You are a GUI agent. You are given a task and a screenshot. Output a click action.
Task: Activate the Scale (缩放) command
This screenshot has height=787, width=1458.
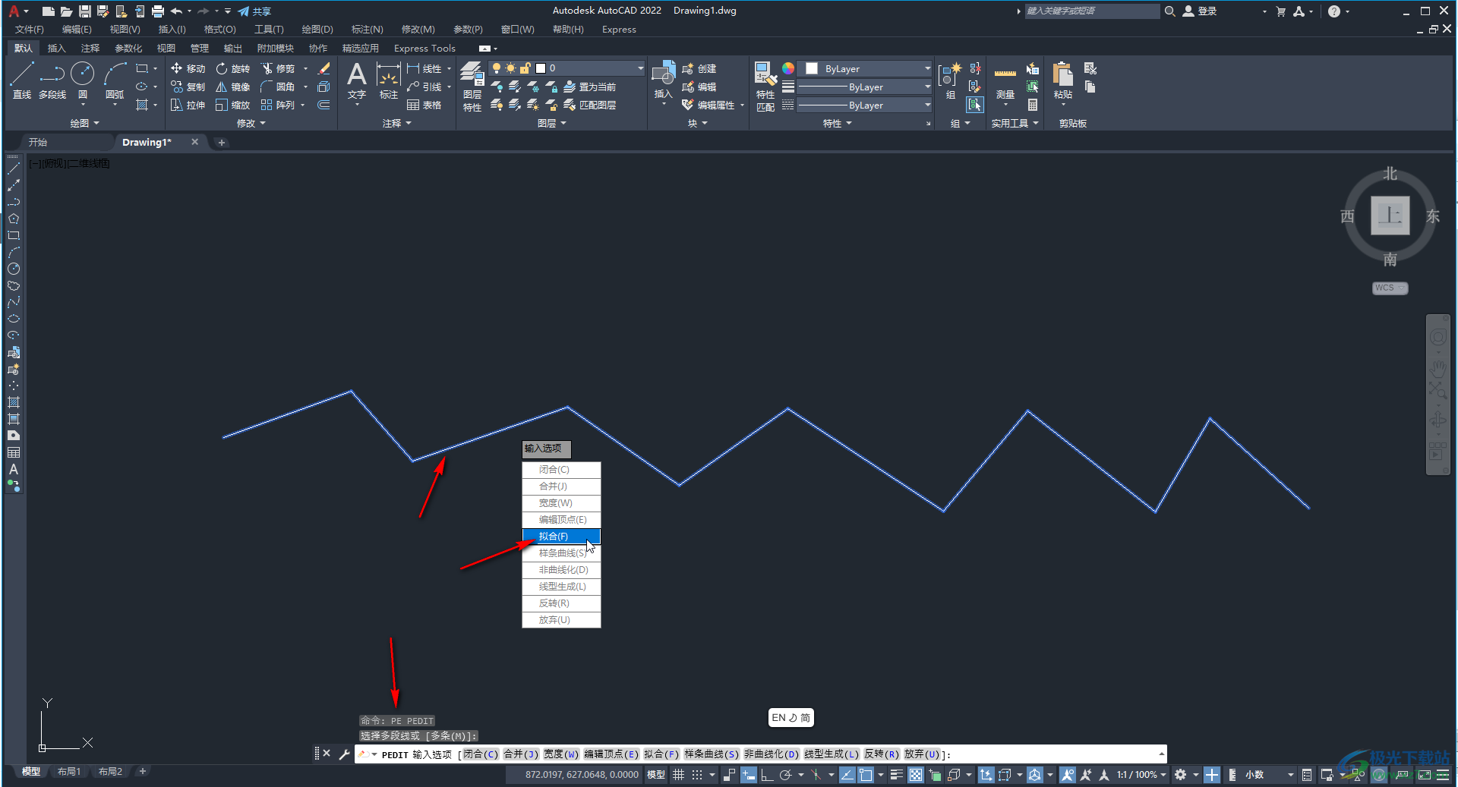click(x=232, y=105)
